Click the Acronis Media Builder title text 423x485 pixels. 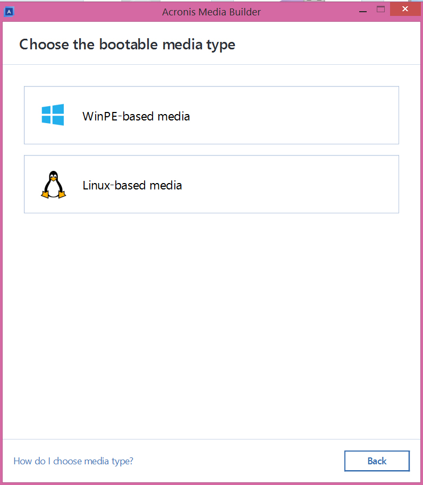click(211, 12)
